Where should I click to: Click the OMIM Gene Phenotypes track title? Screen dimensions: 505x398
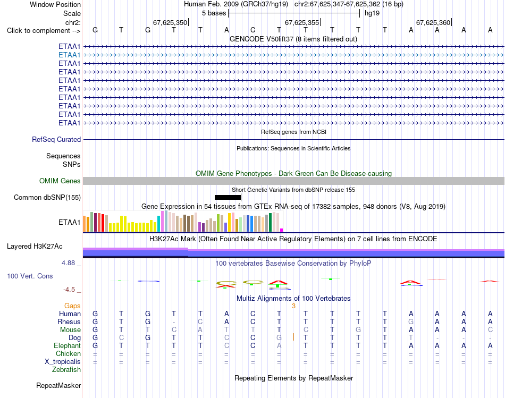point(293,174)
